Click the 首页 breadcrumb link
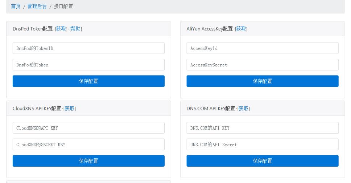The width and height of the screenshot is (351, 183). tap(16, 7)
